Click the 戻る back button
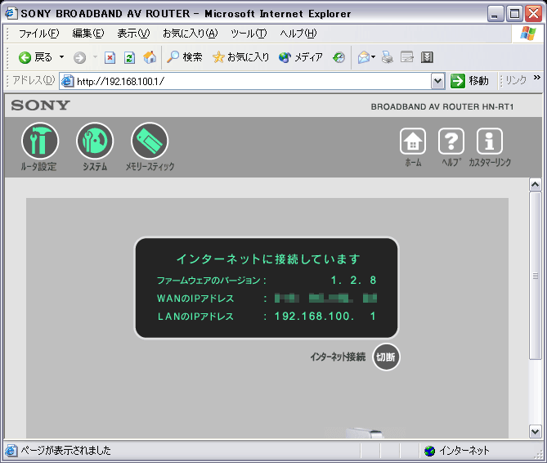 click(35, 57)
